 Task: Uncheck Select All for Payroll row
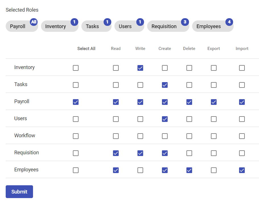click(x=76, y=102)
